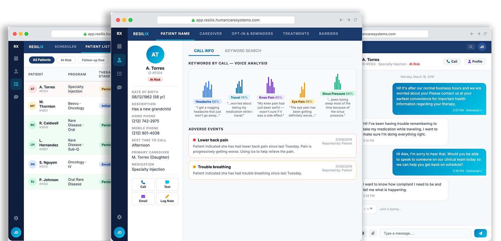Click right window address bar

coord(395,34)
